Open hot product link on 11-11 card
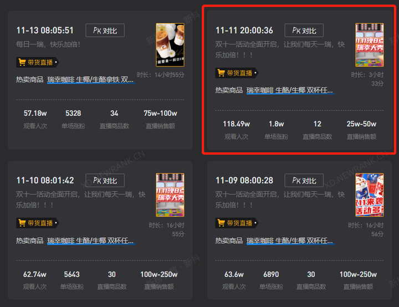Image resolution: width=399 pixels, height=307 pixels. click(x=290, y=90)
